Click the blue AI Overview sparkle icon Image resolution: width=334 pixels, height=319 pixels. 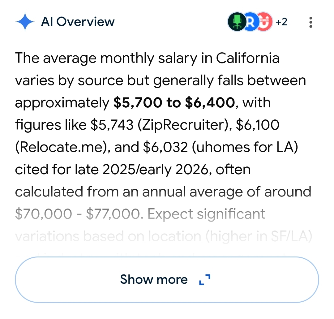(x=25, y=22)
